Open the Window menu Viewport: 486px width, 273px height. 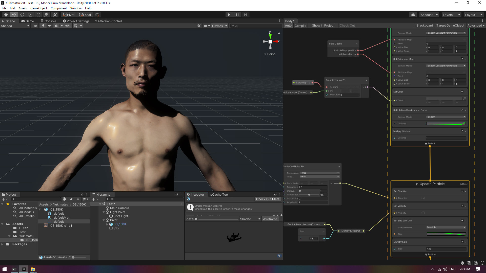pos(76,8)
